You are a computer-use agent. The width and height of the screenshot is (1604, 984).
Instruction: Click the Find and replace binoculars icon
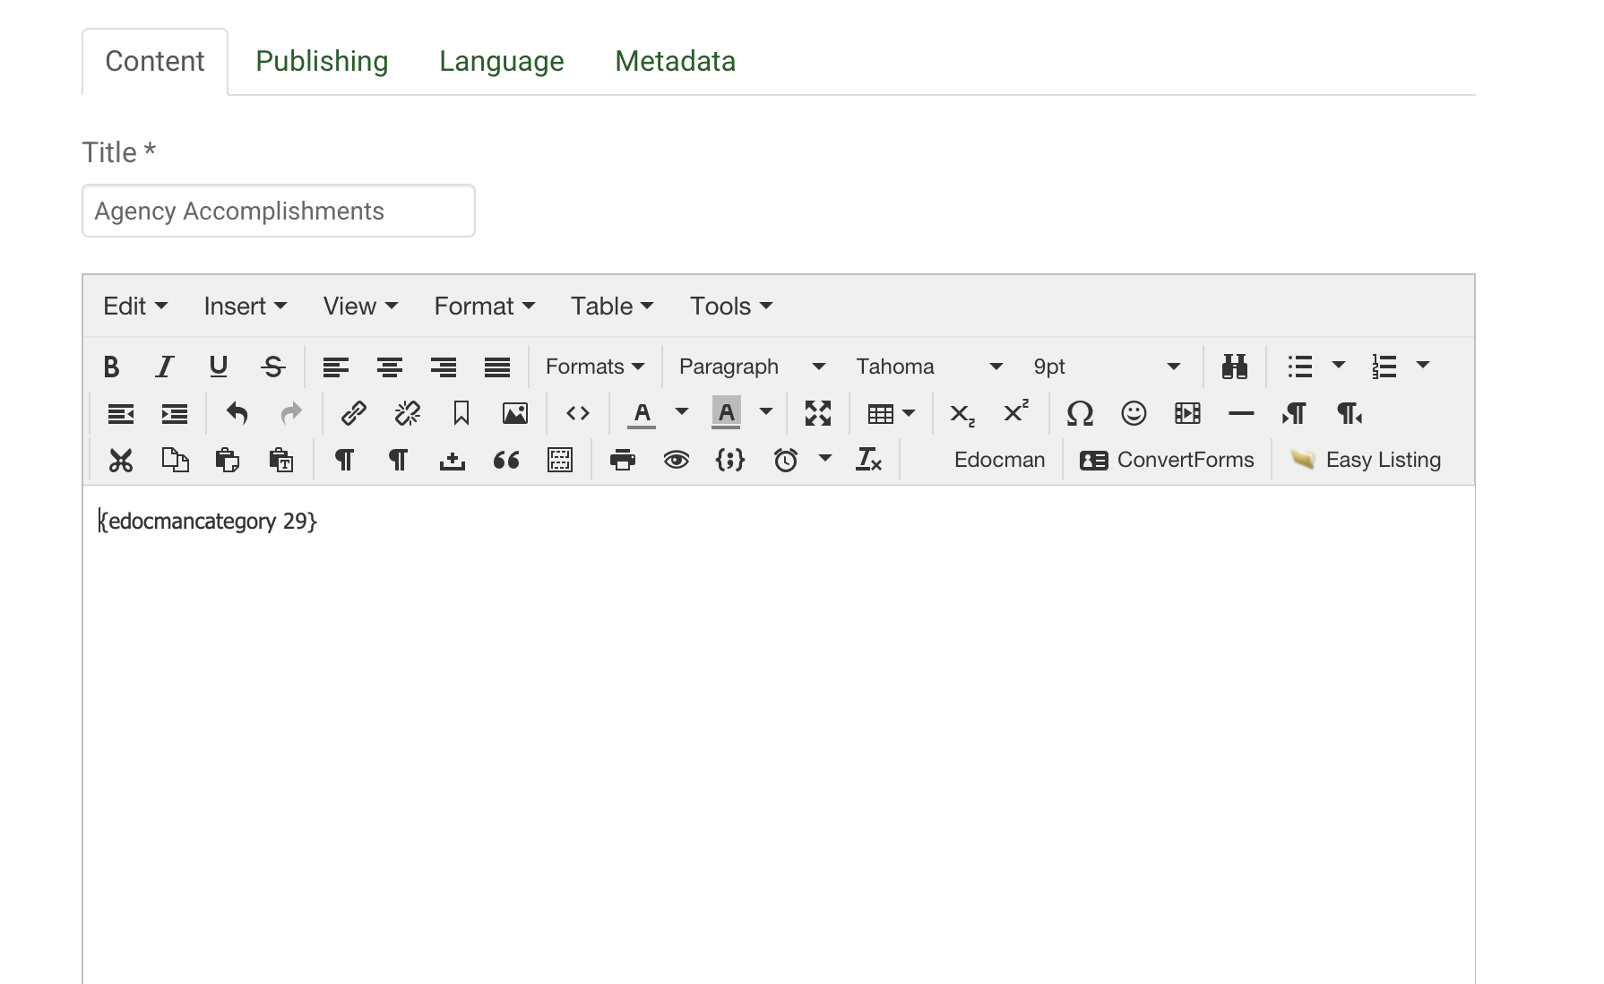click(1235, 367)
